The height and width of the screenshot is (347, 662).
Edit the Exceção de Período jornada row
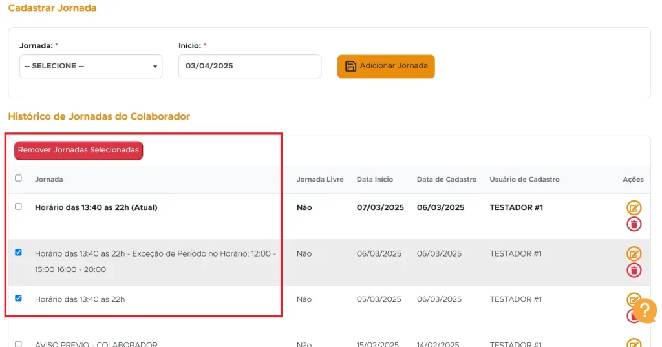(634, 254)
